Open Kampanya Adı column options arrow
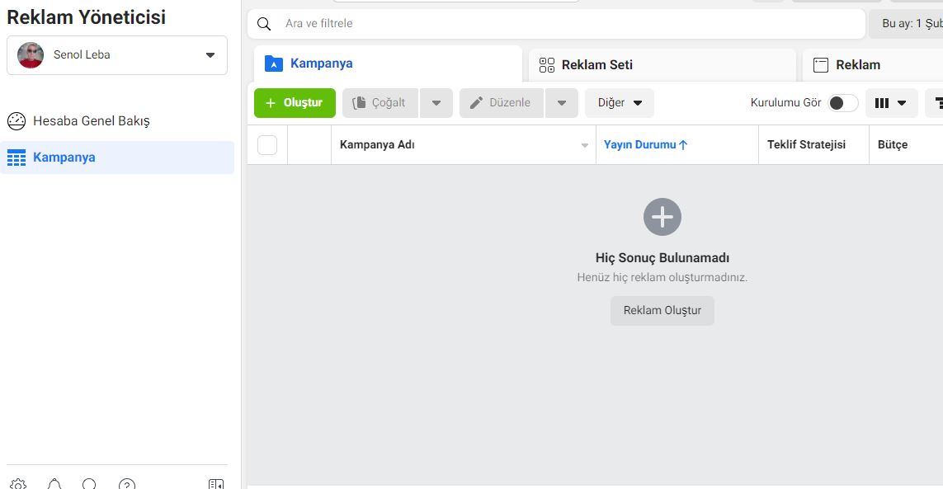Viewport: 943px width, 489px height. [585, 146]
